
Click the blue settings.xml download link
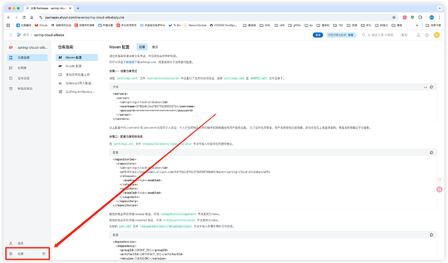tap(130, 62)
